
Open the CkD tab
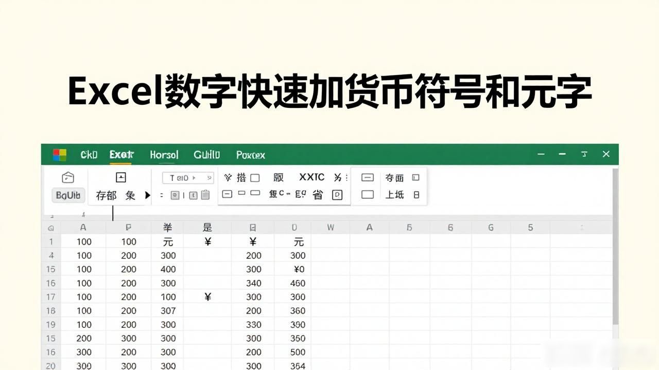click(89, 155)
